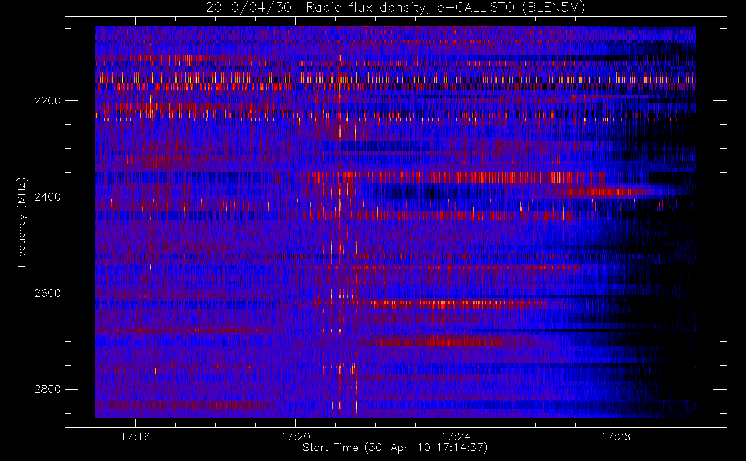The width and height of the screenshot is (746, 461).
Task: Click the 17:24 time tick label
Action: pos(456,437)
